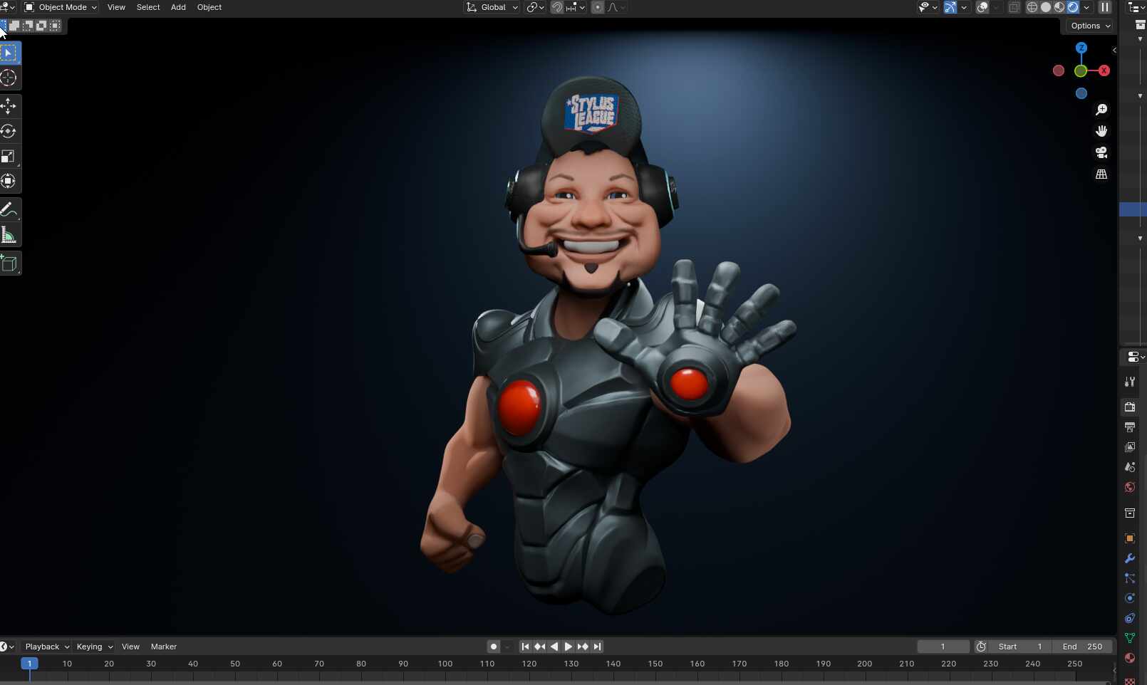Open the transform pivot point dropdown
This screenshot has width=1147, height=685.
click(x=535, y=7)
